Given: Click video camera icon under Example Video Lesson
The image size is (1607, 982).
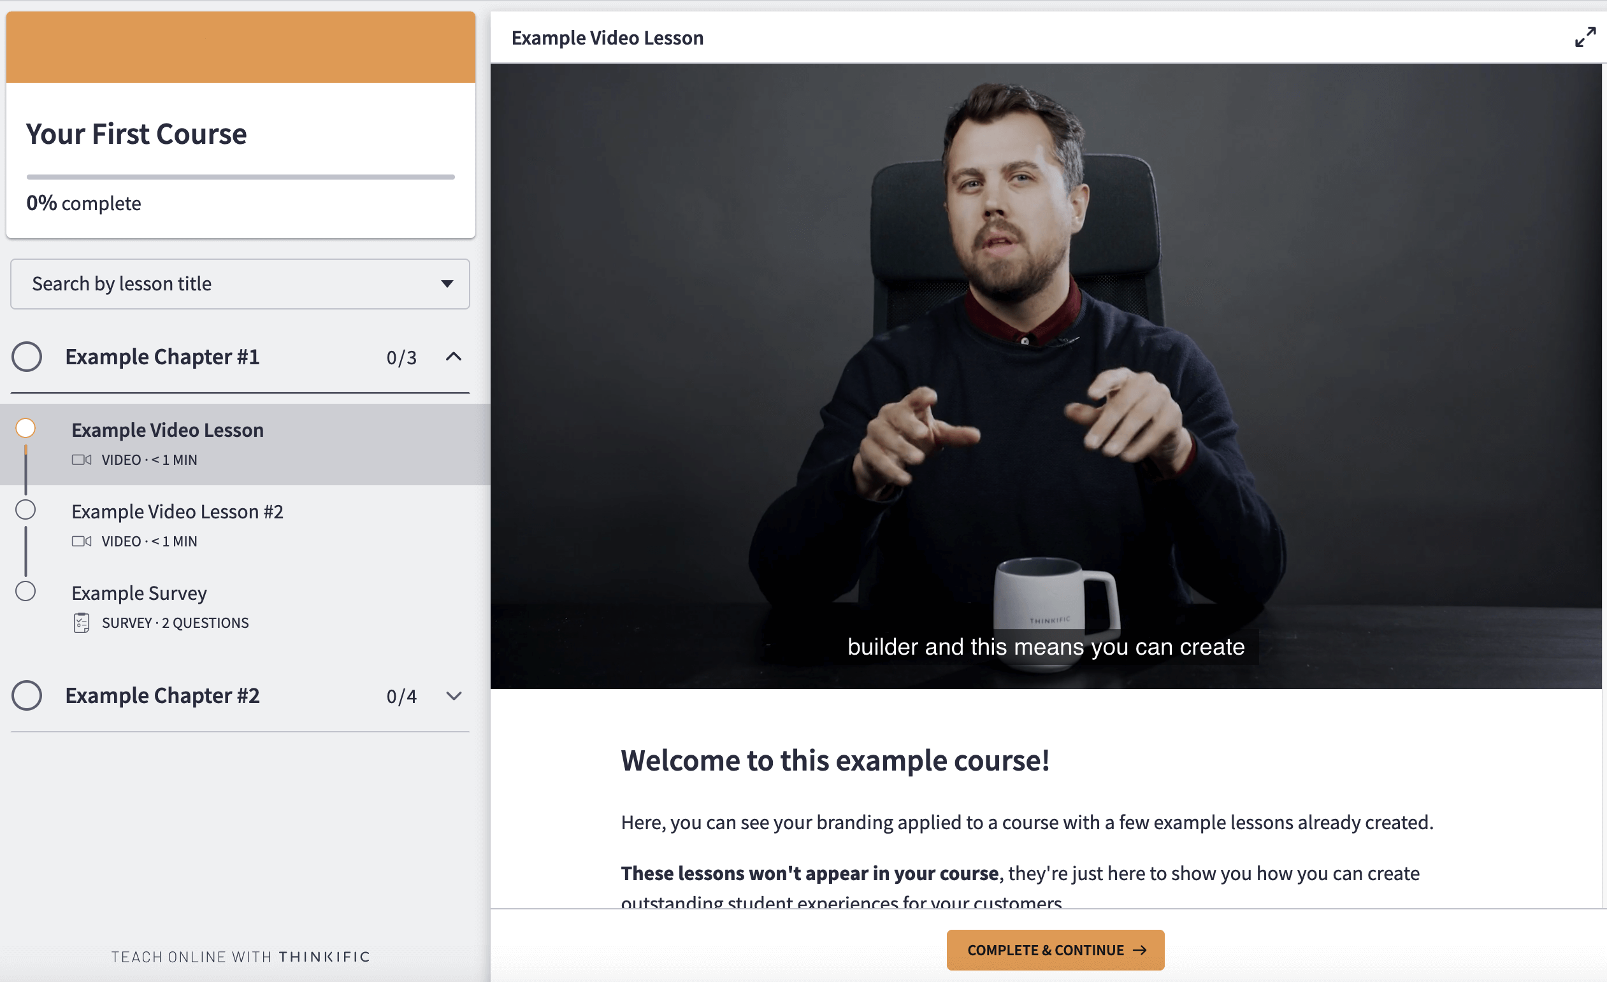Looking at the screenshot, I should click(82, 460).
